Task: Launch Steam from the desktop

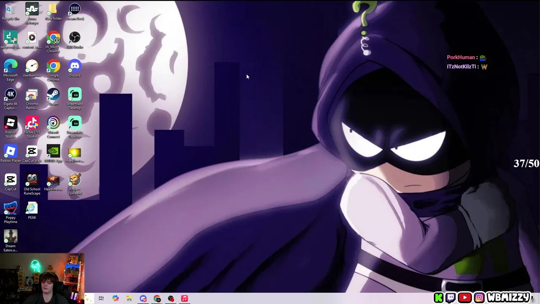Action: click(53, 97)
